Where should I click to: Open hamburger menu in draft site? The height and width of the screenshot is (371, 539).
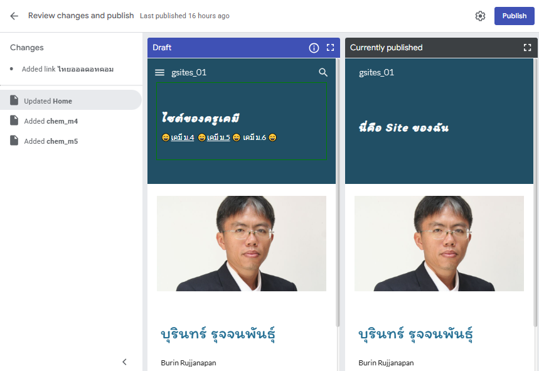click(159, 73)
